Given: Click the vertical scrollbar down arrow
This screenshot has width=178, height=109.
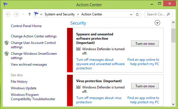Looking at the screenshot, I should (x=173, y=104).
